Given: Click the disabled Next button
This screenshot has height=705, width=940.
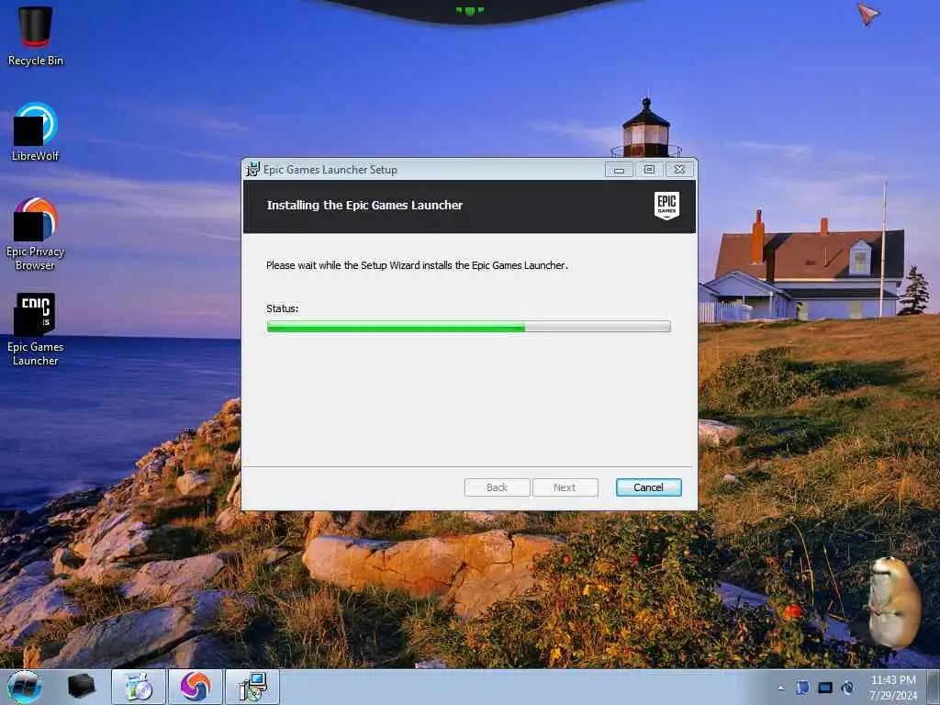Looking at the screenshot, I should (565, 487).
